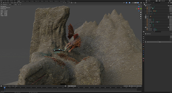Expand the Teeth collection in outliner

145,17
